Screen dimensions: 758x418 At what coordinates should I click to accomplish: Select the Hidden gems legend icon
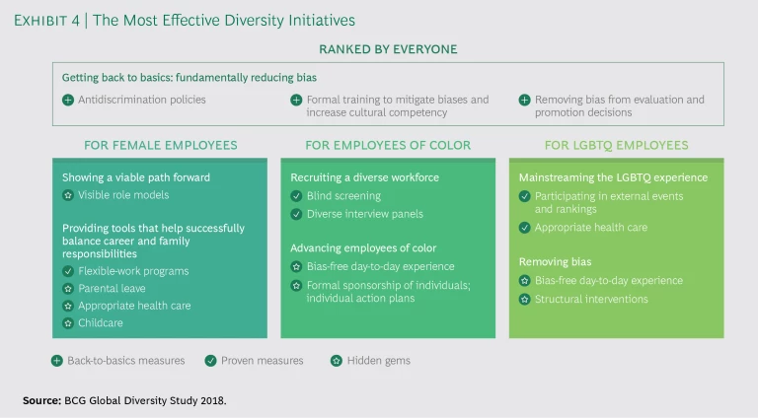click(337, 361)
